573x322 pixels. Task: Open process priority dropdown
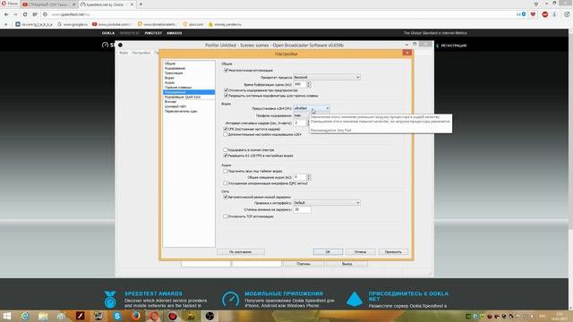[327, 77]
